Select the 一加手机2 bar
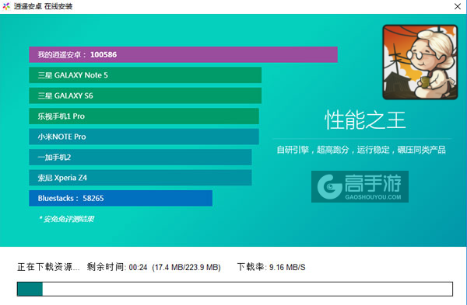467x305 pixels. point(140,157)
